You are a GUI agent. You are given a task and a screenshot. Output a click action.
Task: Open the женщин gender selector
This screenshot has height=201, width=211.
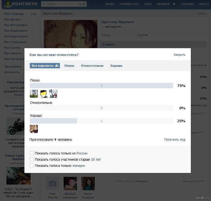click(79, 166)
